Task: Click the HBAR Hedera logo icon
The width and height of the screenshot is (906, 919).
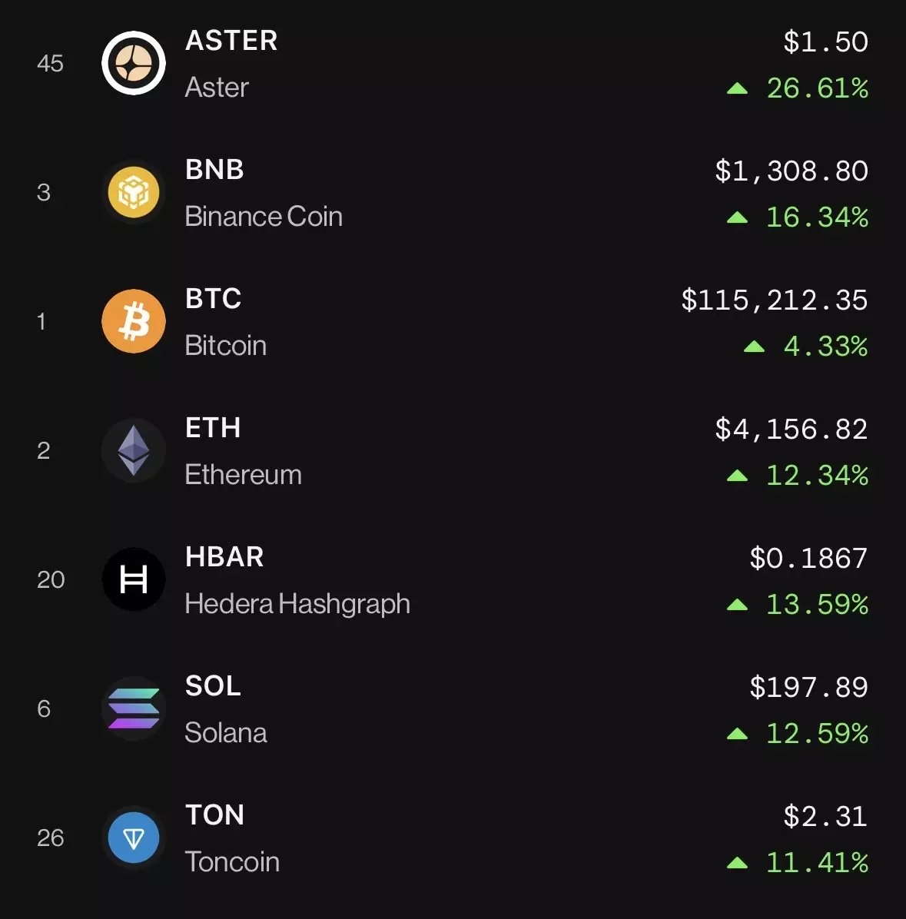Action: click(x=134, y=579)
